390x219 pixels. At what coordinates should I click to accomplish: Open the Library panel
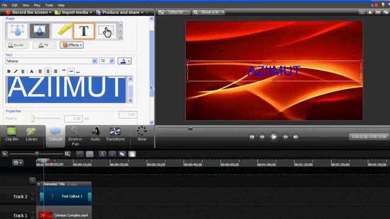click(32, 134)
